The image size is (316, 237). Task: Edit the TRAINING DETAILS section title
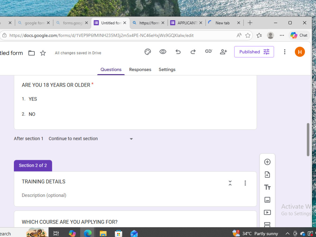tap(44, 182)
